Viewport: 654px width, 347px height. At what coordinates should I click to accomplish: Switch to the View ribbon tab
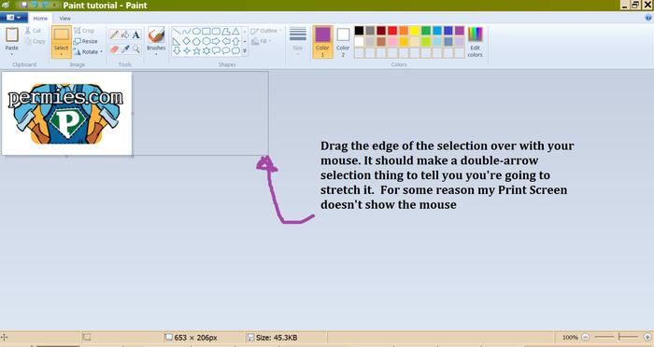pyautogui.click(x=64, y=19)
